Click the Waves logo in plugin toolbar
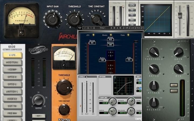194x121 pixels. coord(80,28)
